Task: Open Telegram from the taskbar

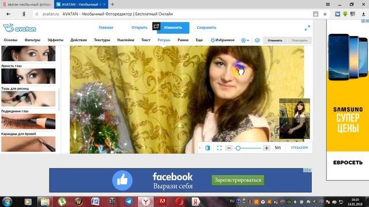Action: (129, 202)
